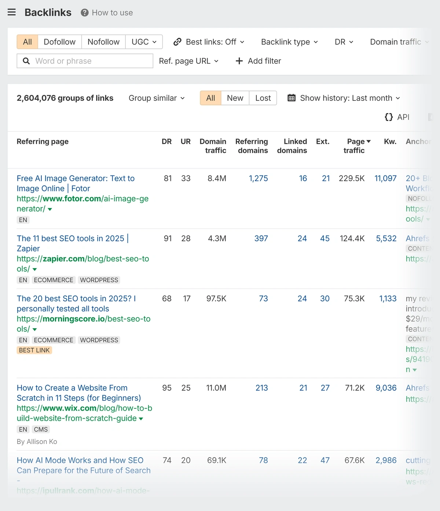Image resolution: width=440 pixels, height=511 pixels.
Task: Open the UGC filter dropdown
Action: (x=144, y=42)
